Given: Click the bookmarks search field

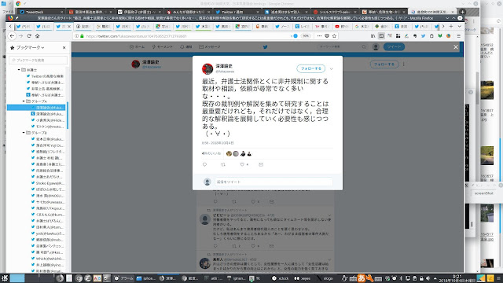Looking at the screenshot, I should click(39, 60).
